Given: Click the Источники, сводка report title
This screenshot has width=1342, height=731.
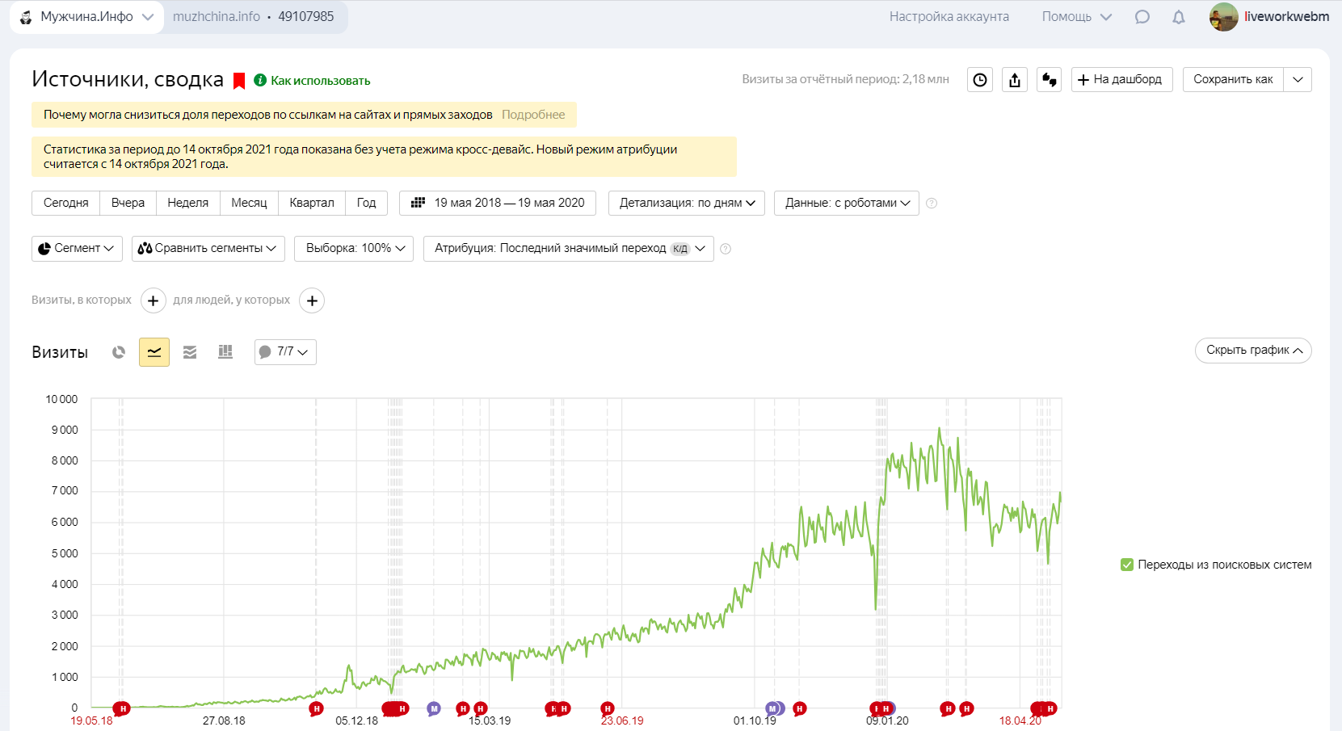Looking at the screenshot, I should pyautogui.click(x=128, y=79).
